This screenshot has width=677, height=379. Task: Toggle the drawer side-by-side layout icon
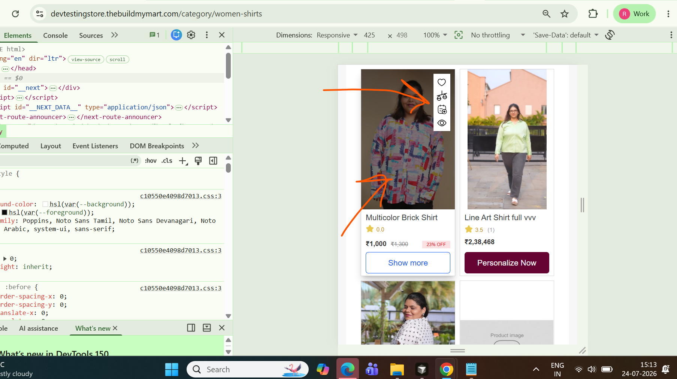pos(191,328)
